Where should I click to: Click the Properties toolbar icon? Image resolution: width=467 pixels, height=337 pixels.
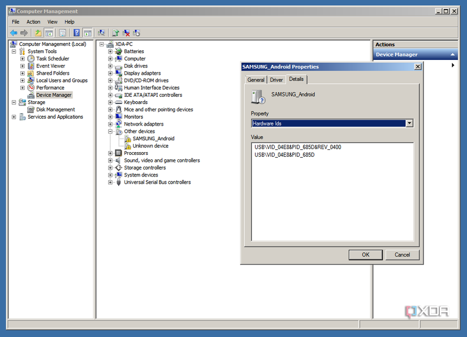point(62,33)
